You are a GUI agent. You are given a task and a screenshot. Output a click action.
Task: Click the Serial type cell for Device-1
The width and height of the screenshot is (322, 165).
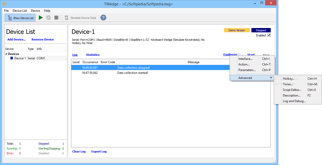click(x=31, y=58)
